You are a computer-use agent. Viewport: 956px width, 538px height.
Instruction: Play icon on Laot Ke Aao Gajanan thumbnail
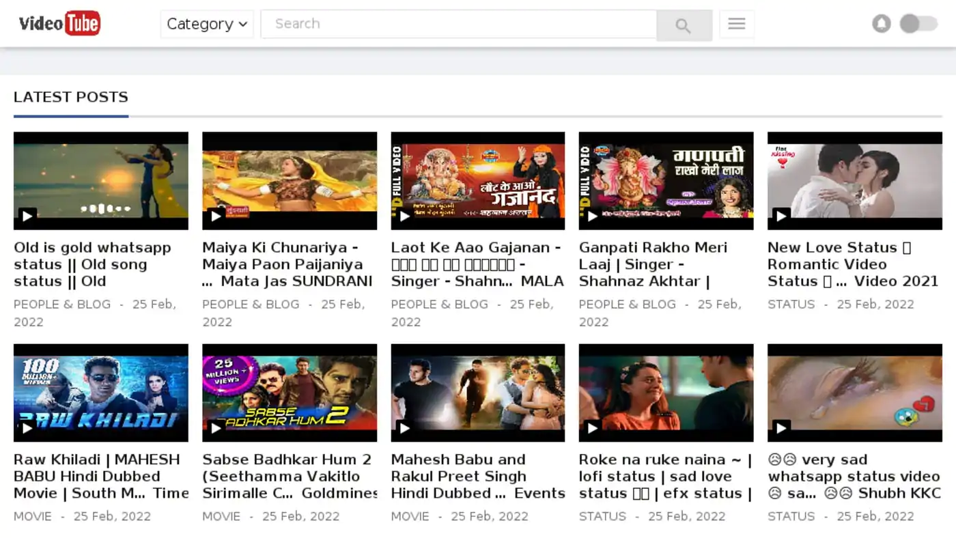point(404,216)
